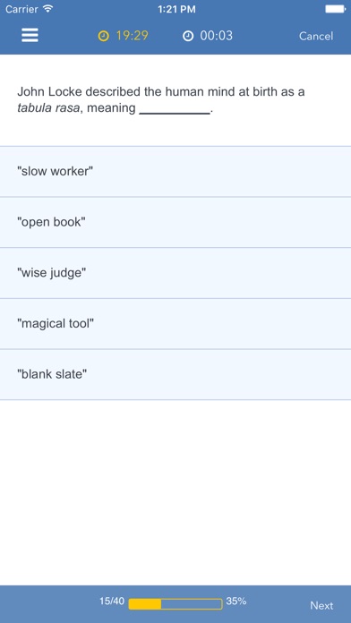Tap the 00:03 elapsed time label
351x623 pixels.
[x=217, y=36]
